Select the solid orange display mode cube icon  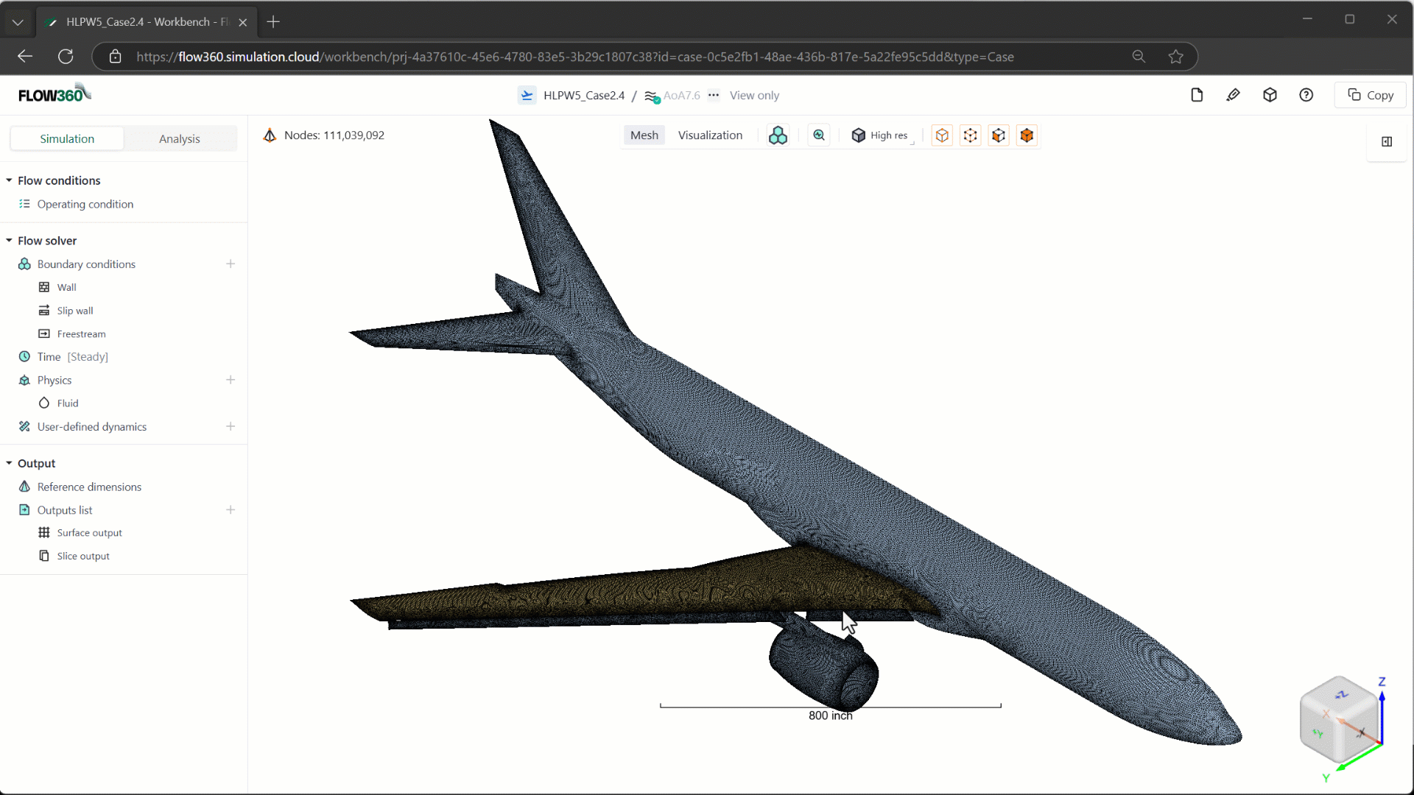1027,135
